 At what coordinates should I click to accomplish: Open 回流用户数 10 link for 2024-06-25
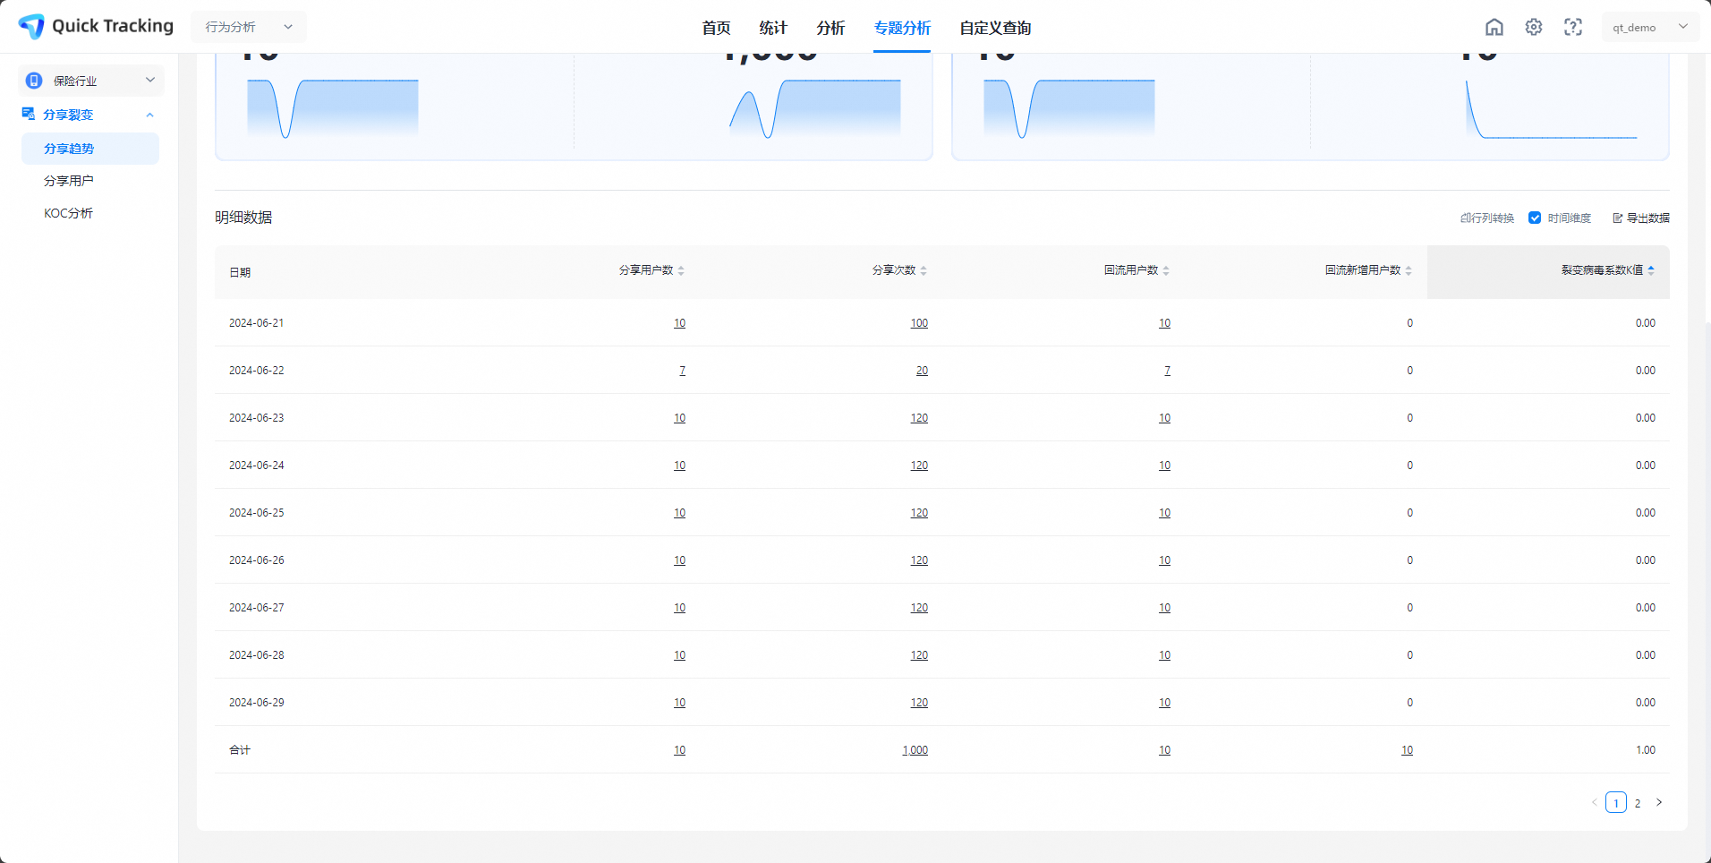click(x=1164, y=513)
